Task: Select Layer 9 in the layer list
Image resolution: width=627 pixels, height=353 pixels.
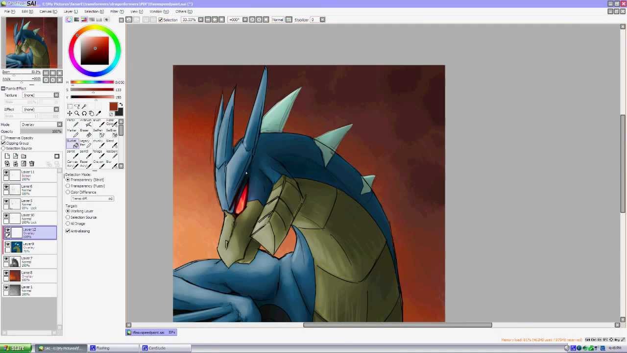Action: point(30,247)
